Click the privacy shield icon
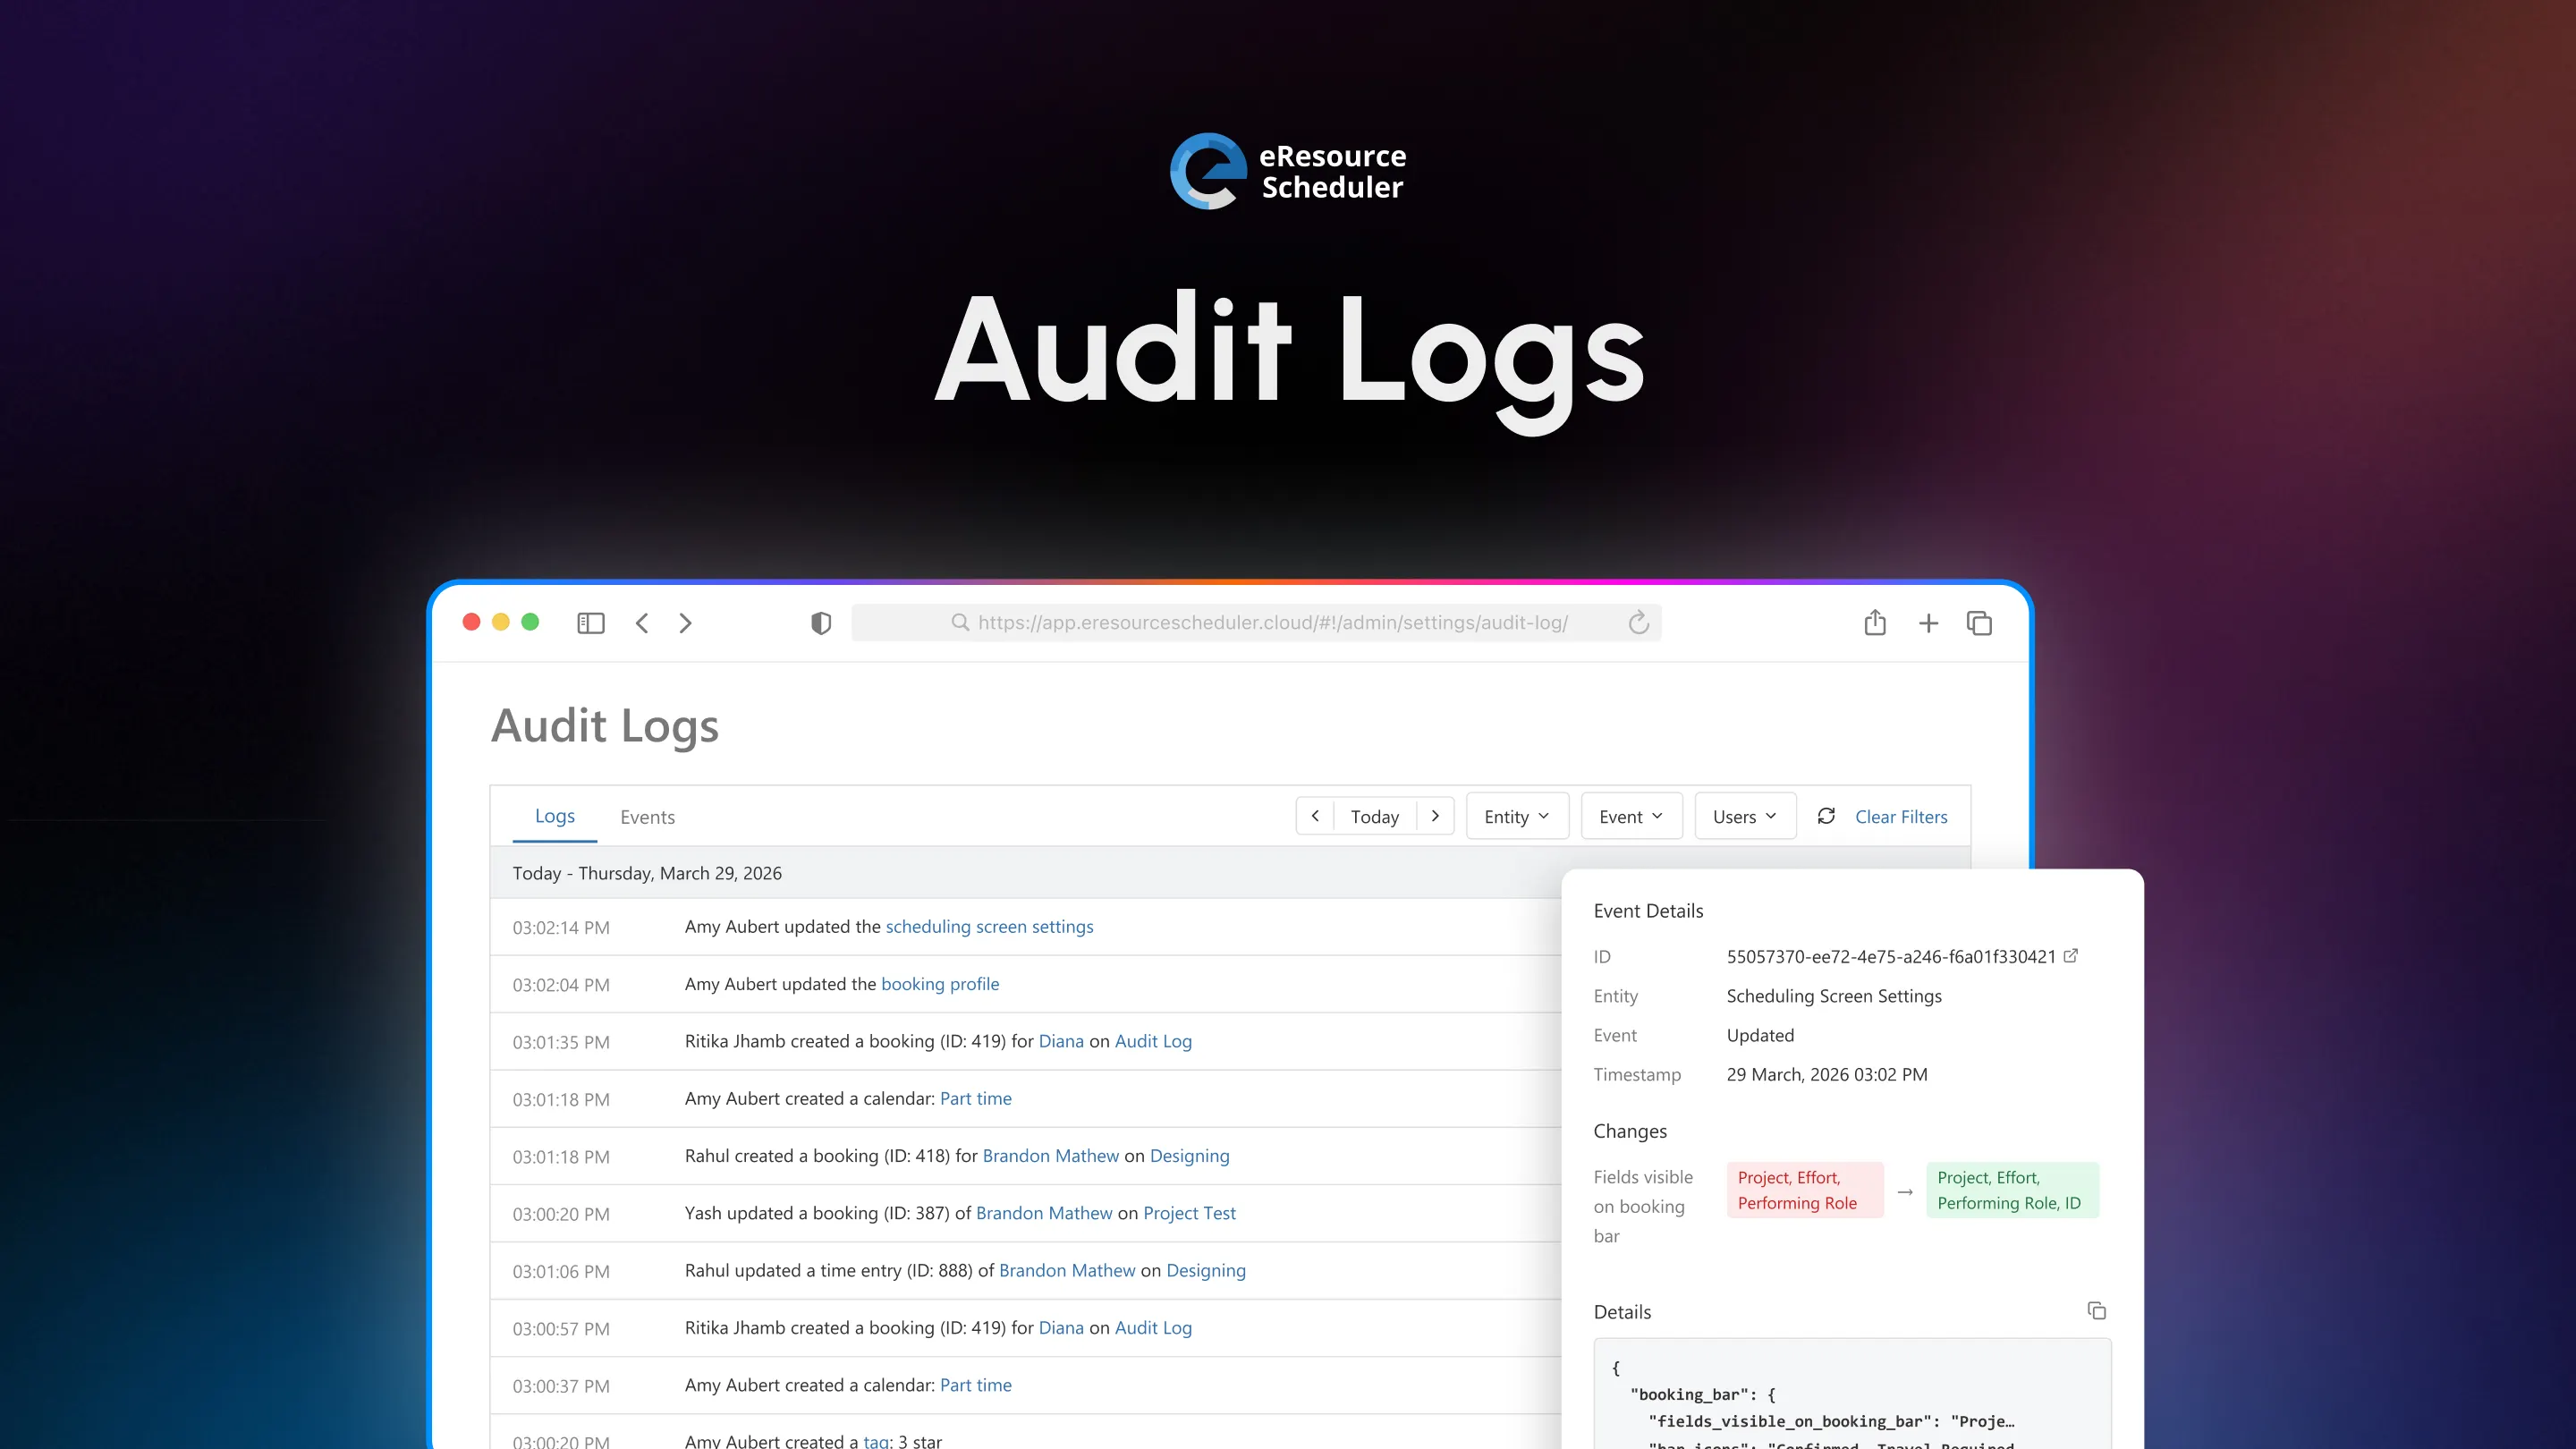The height and width of the screenshot is (1449, 2576). 821,623
